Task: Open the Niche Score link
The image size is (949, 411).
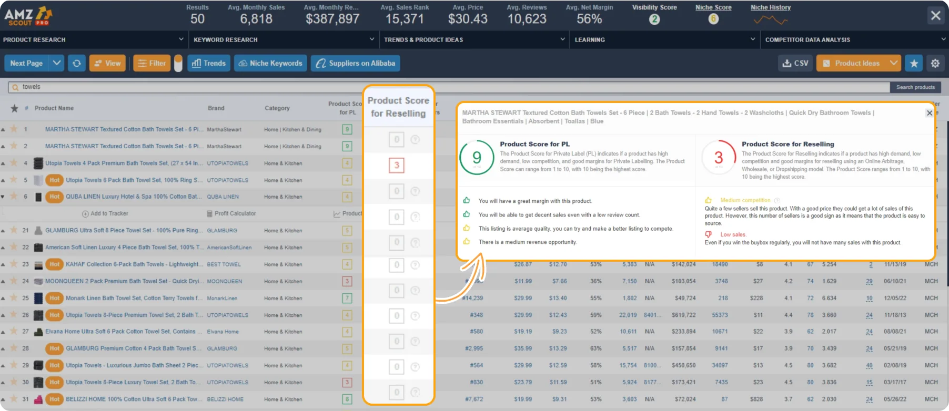Action: coord(713,7)
